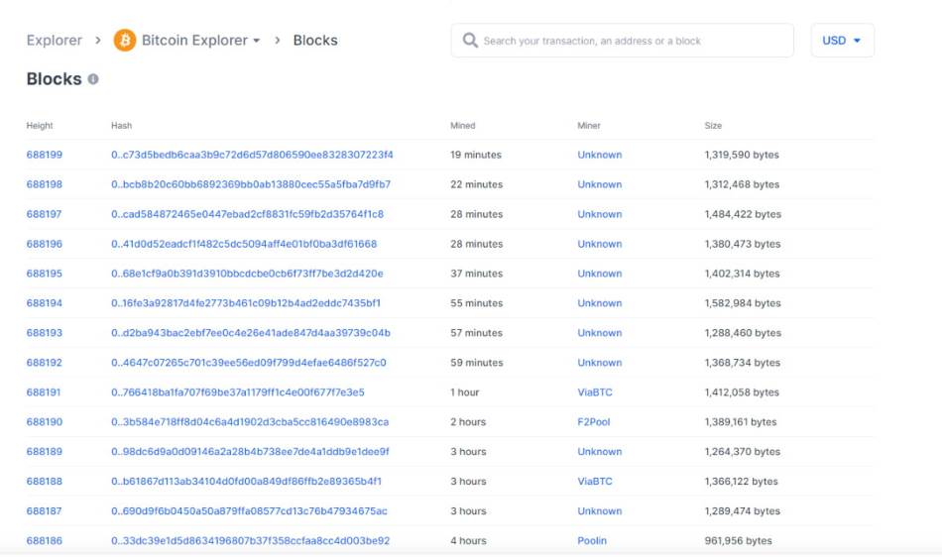Click Unknown miner for block 688193
Viewport: 942px width, 557px height.
(600, 333)
